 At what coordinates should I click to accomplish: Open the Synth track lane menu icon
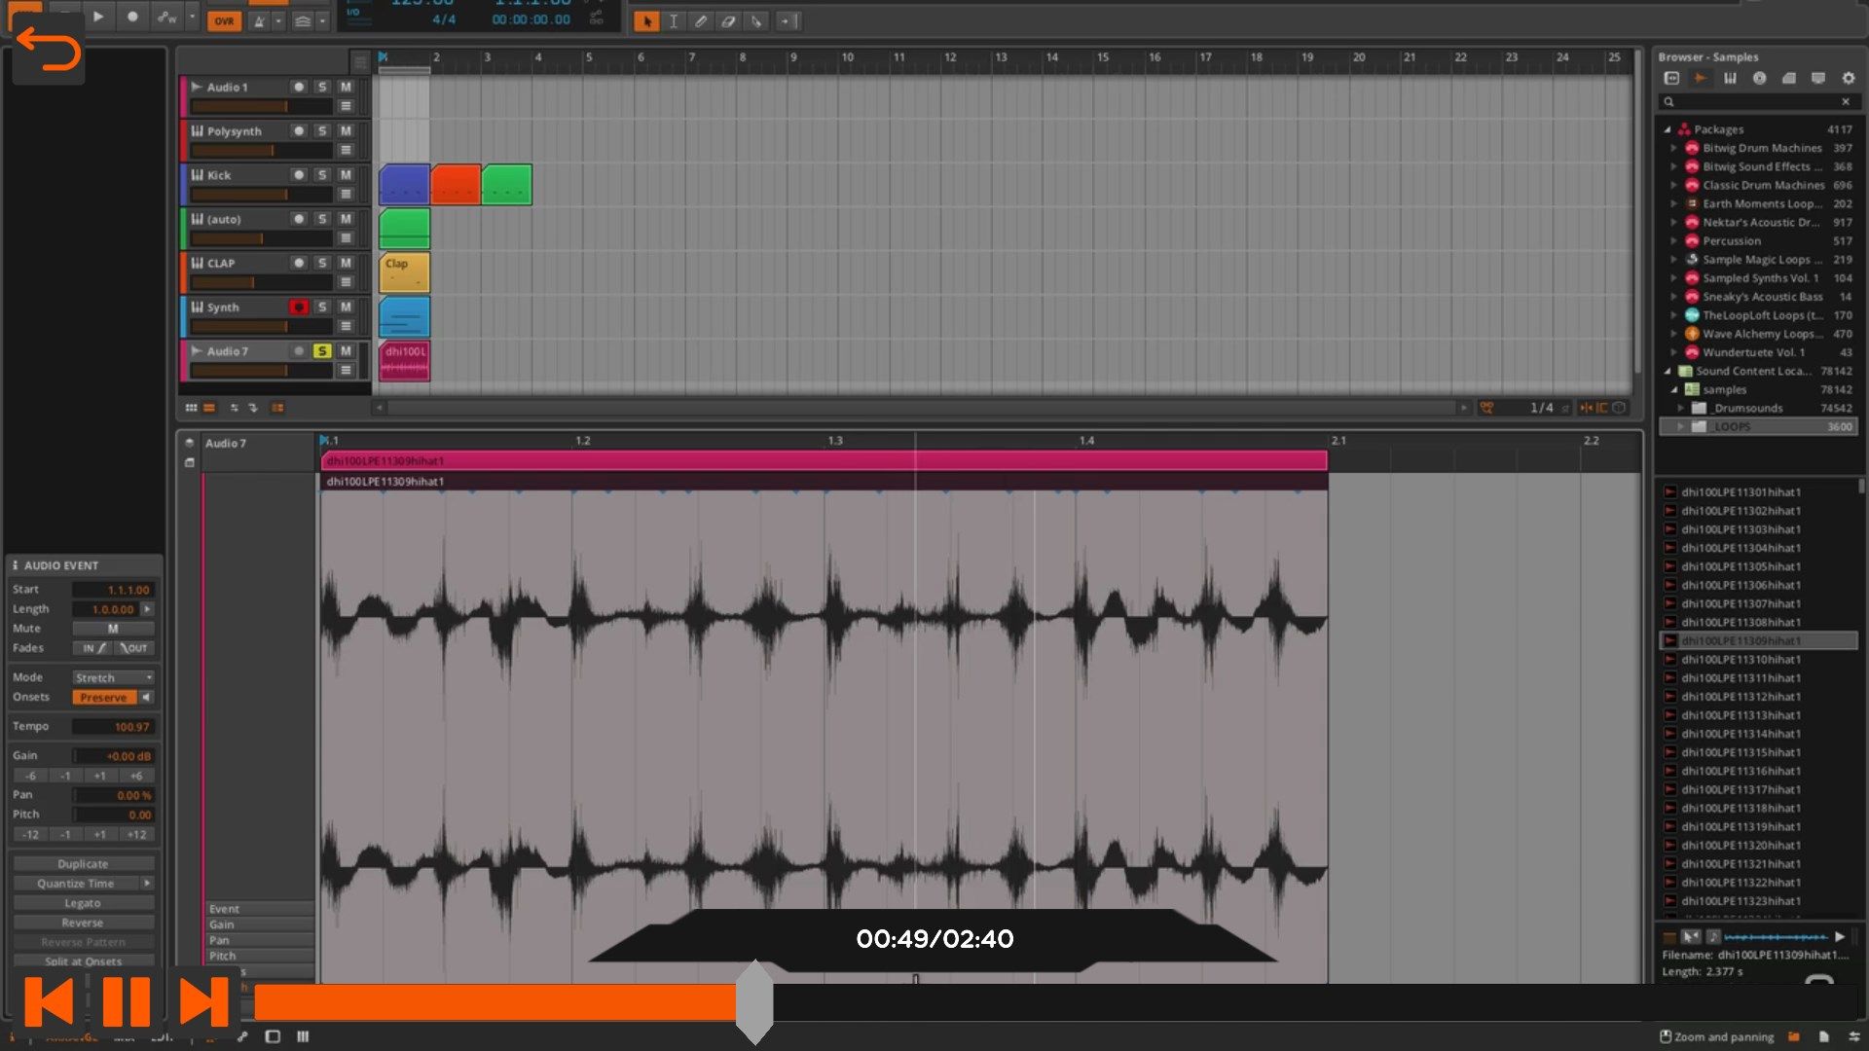click(346, 326)
